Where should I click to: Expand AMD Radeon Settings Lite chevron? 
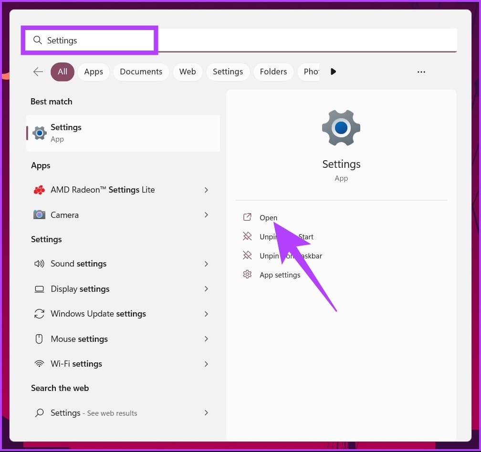click(x=206, y=190)
